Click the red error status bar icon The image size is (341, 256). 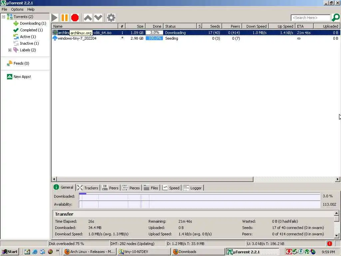pyautogui.click(x=329, y=244)
